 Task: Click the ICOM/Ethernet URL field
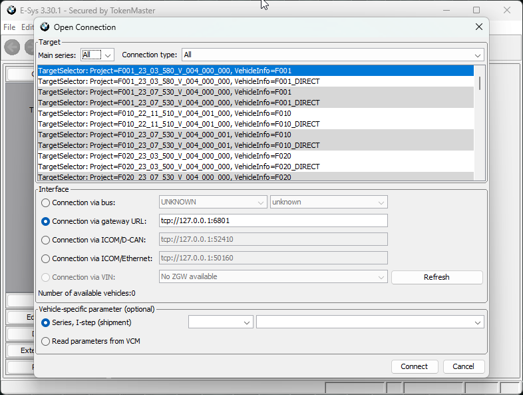(x=273, y=258)
